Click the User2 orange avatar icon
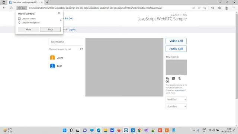The height and width of the screenshot is (134, 238). 52,58
